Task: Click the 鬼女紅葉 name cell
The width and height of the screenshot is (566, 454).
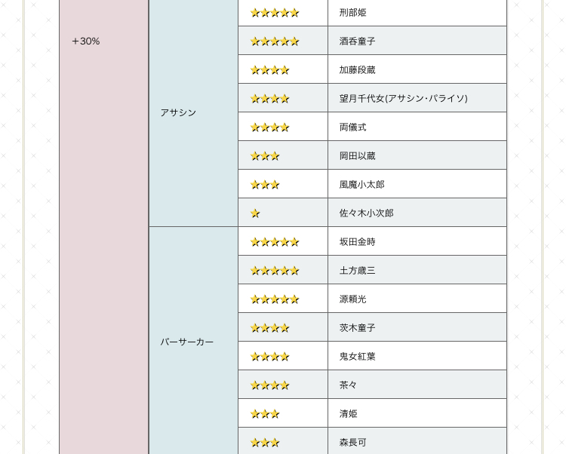Action: [x=357, y=357]
